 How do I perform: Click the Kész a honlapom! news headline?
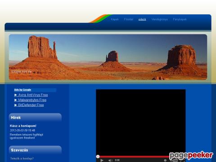click(x=23, y=126)
